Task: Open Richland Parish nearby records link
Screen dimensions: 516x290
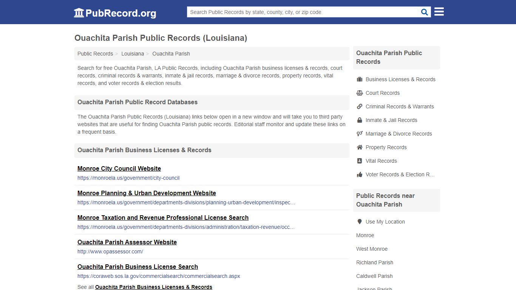Action: coord(375,262)
